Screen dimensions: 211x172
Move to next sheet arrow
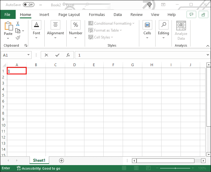point(17,160)
